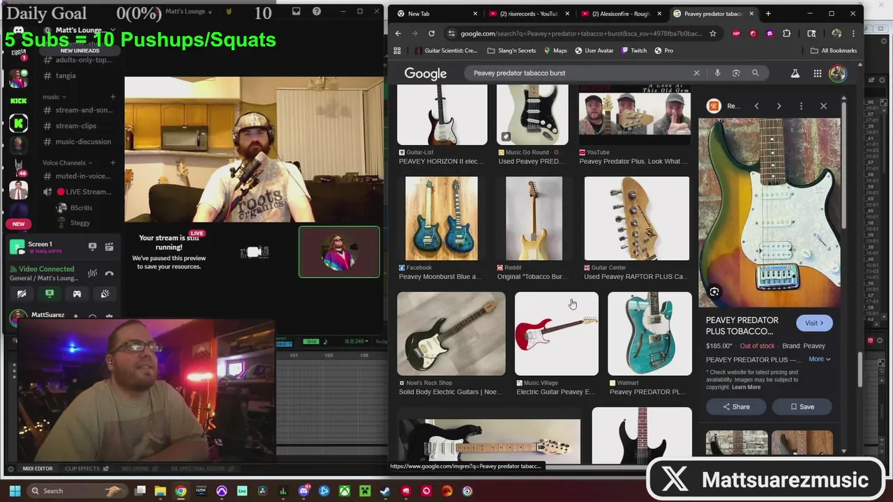The image size is (893, 502).
Task: Toggle Discord noise suppression
Action: point(92,273)
